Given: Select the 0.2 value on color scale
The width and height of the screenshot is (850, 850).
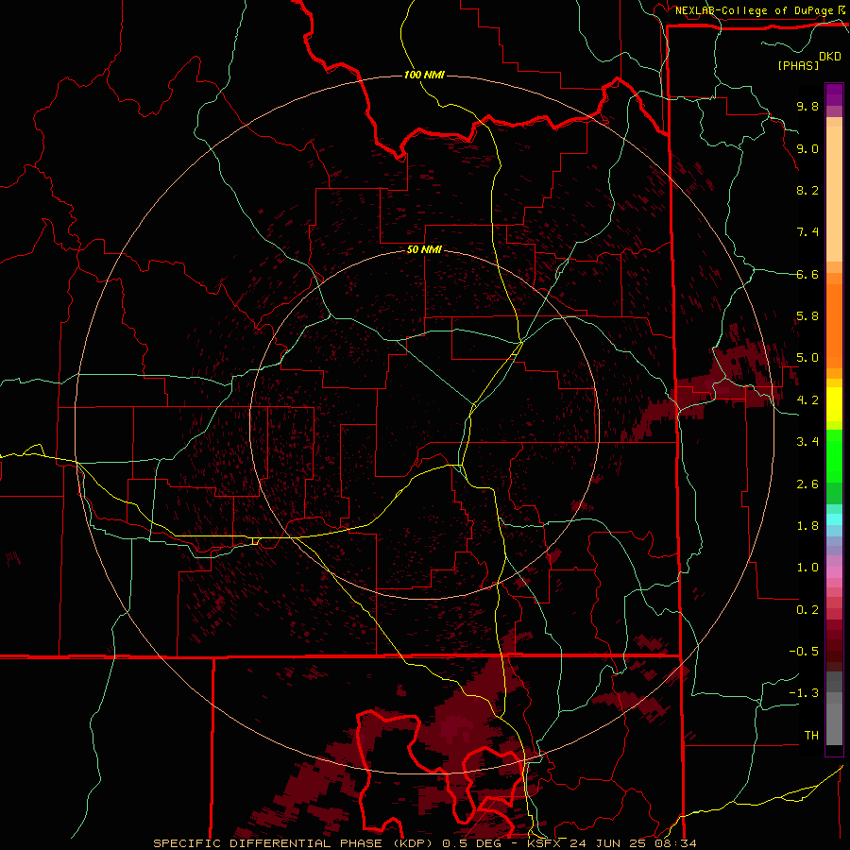Looking at the screenshot, I should pos(807,610).
